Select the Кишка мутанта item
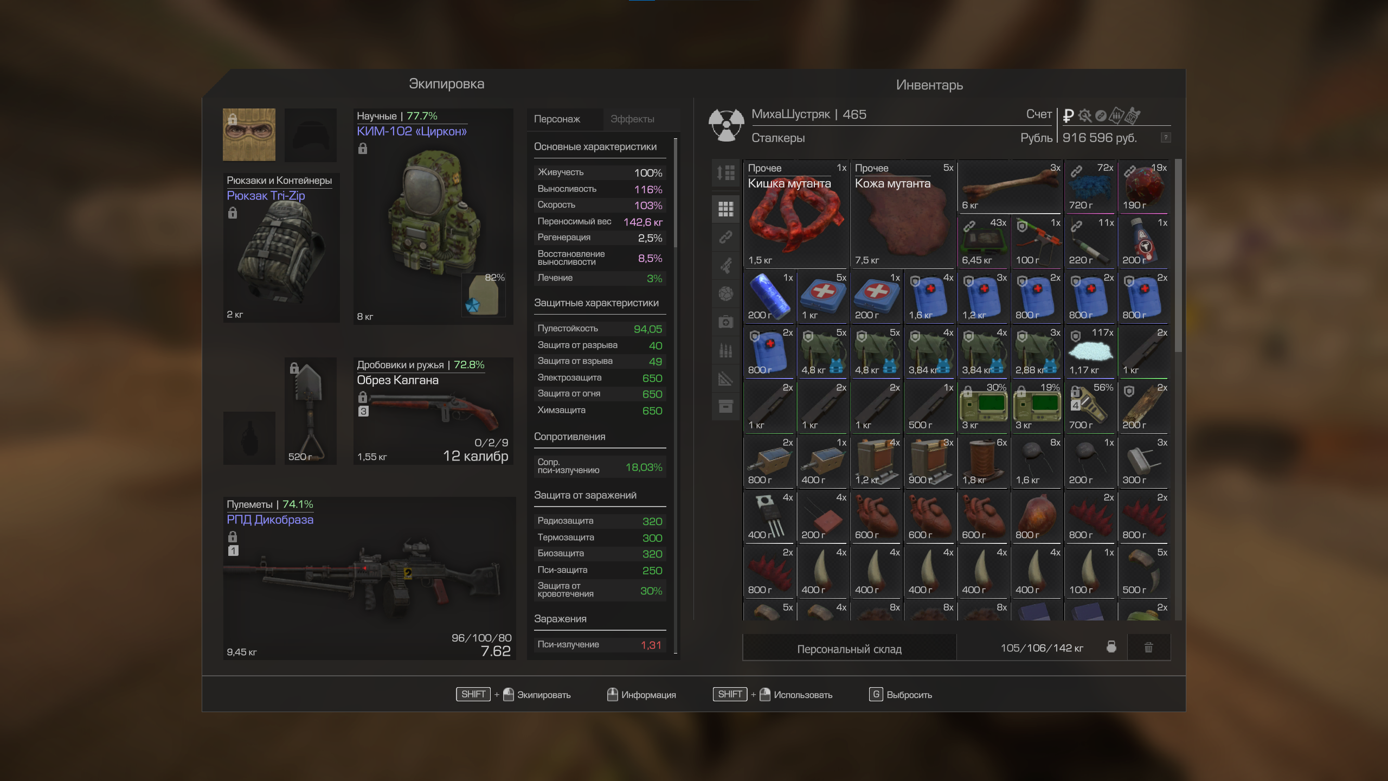Image resolution: width=1388 pixels, height=781 pixels. pyautogui.click(x=795, y=214)
